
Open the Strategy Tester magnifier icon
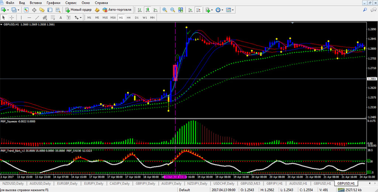point(58,10)
